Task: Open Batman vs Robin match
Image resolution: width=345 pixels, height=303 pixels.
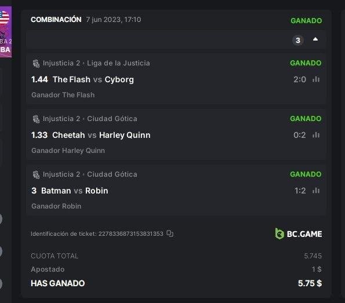Action: (x=75, y=191)
